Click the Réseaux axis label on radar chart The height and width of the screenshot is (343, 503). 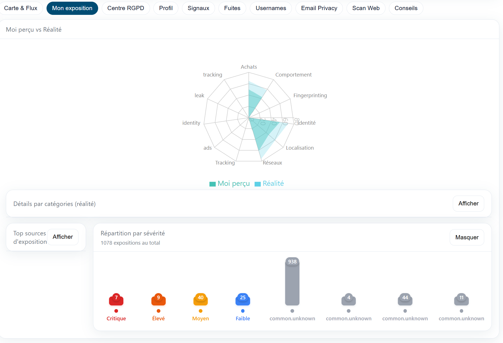[x=272, y=163]
